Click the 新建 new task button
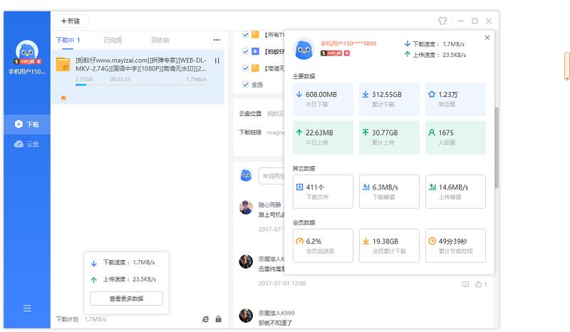The width and height of the screenshot is (570, 332). (70, 21)
